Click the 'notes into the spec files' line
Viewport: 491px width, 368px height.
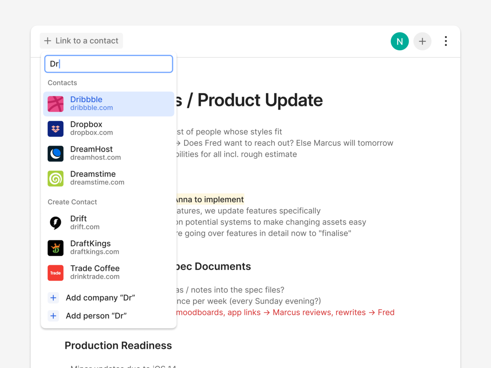pos(230,290)
